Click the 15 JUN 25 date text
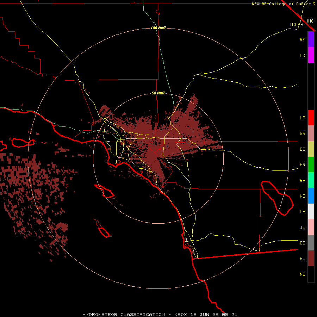Viewport: 317px width, 317px height. pos(205,315)
